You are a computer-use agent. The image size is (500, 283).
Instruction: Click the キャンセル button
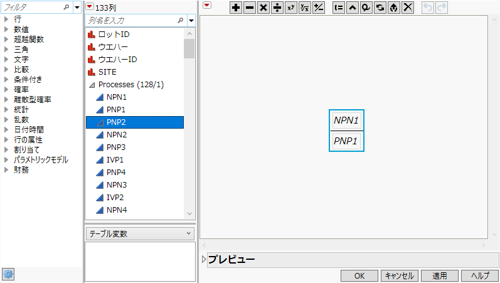(399, 275)
